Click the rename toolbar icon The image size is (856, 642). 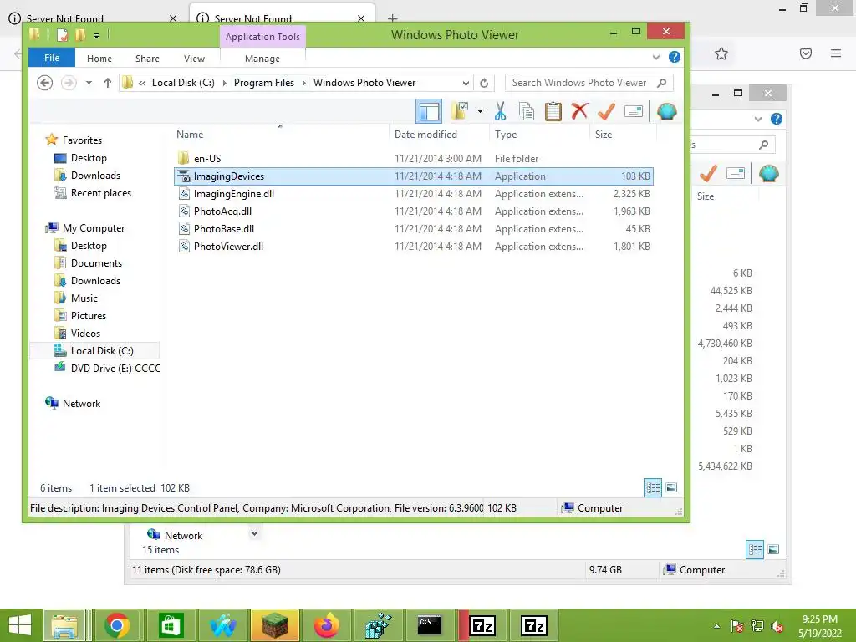(634, 111)
